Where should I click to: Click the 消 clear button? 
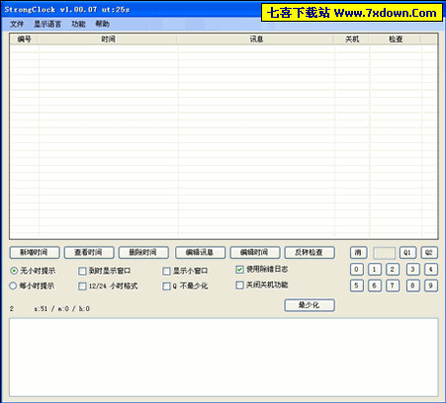(358, 253)
